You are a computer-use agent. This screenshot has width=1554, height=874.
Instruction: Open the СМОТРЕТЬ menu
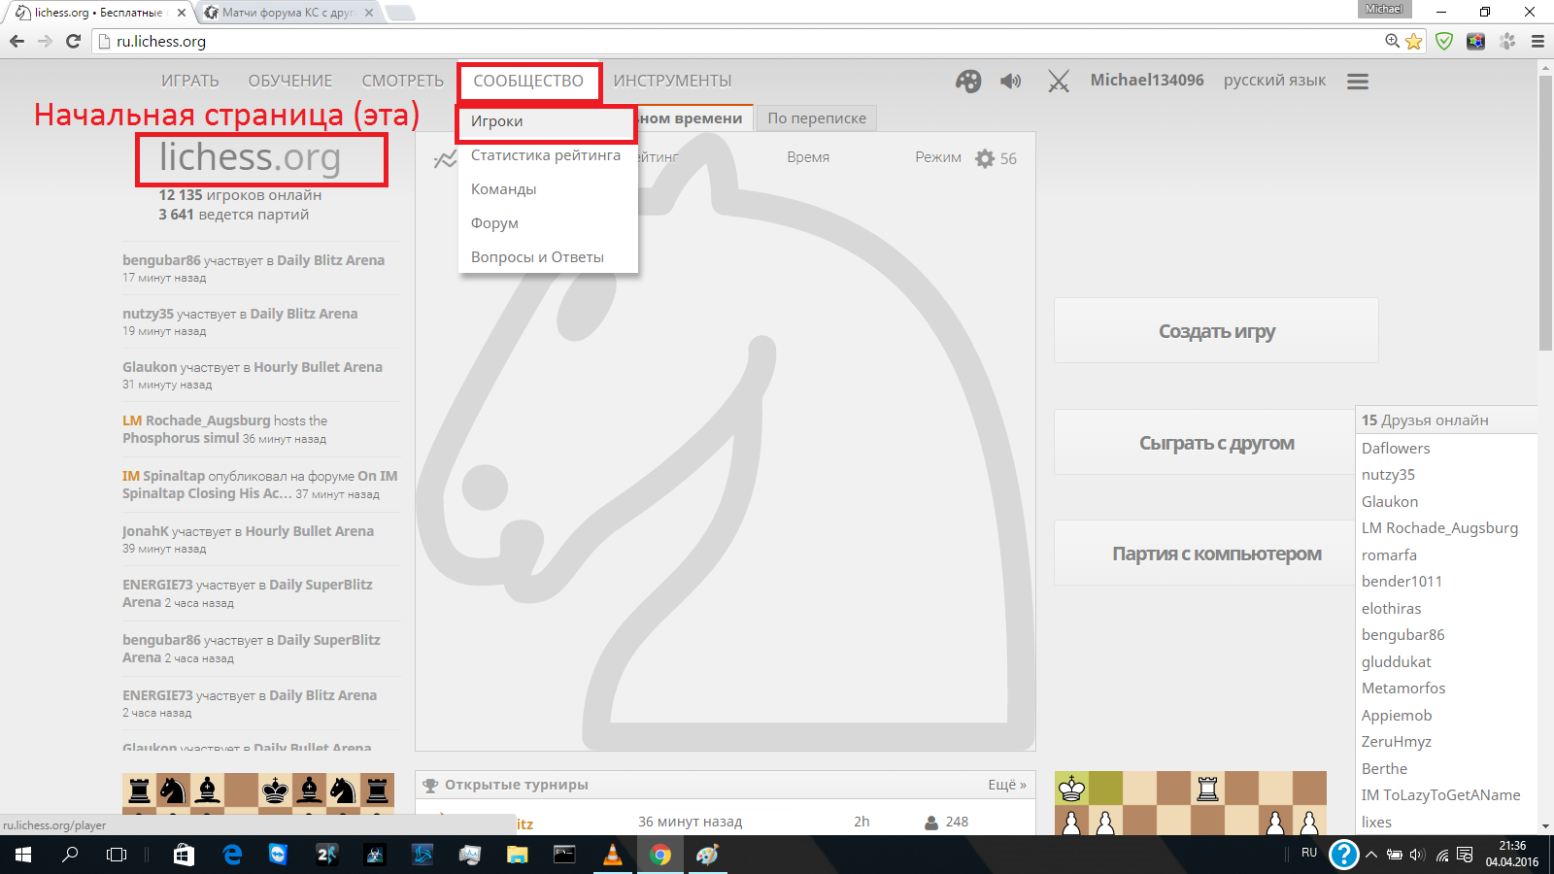pos(403,81)
